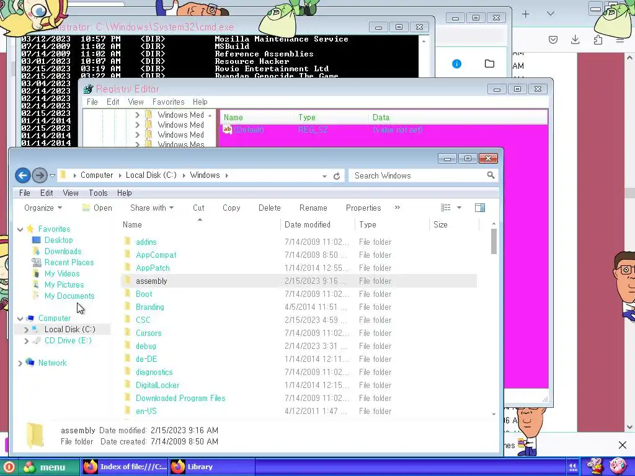Select the Boot folder icon

tap(128, 294)
